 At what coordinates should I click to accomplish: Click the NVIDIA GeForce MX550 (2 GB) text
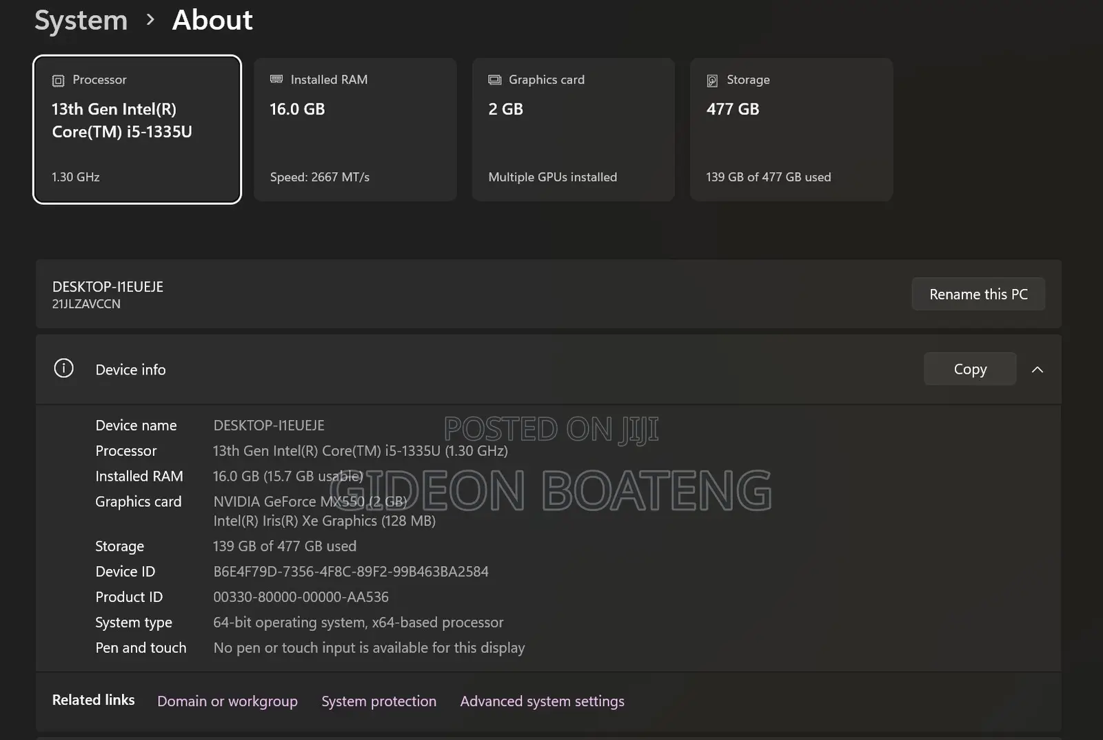(x=310, y=501)
